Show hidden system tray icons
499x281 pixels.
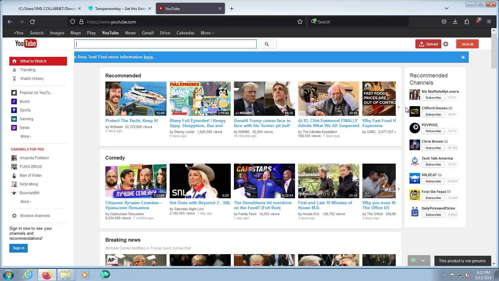445,275
